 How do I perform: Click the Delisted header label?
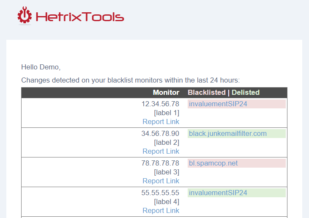(246, 93)
